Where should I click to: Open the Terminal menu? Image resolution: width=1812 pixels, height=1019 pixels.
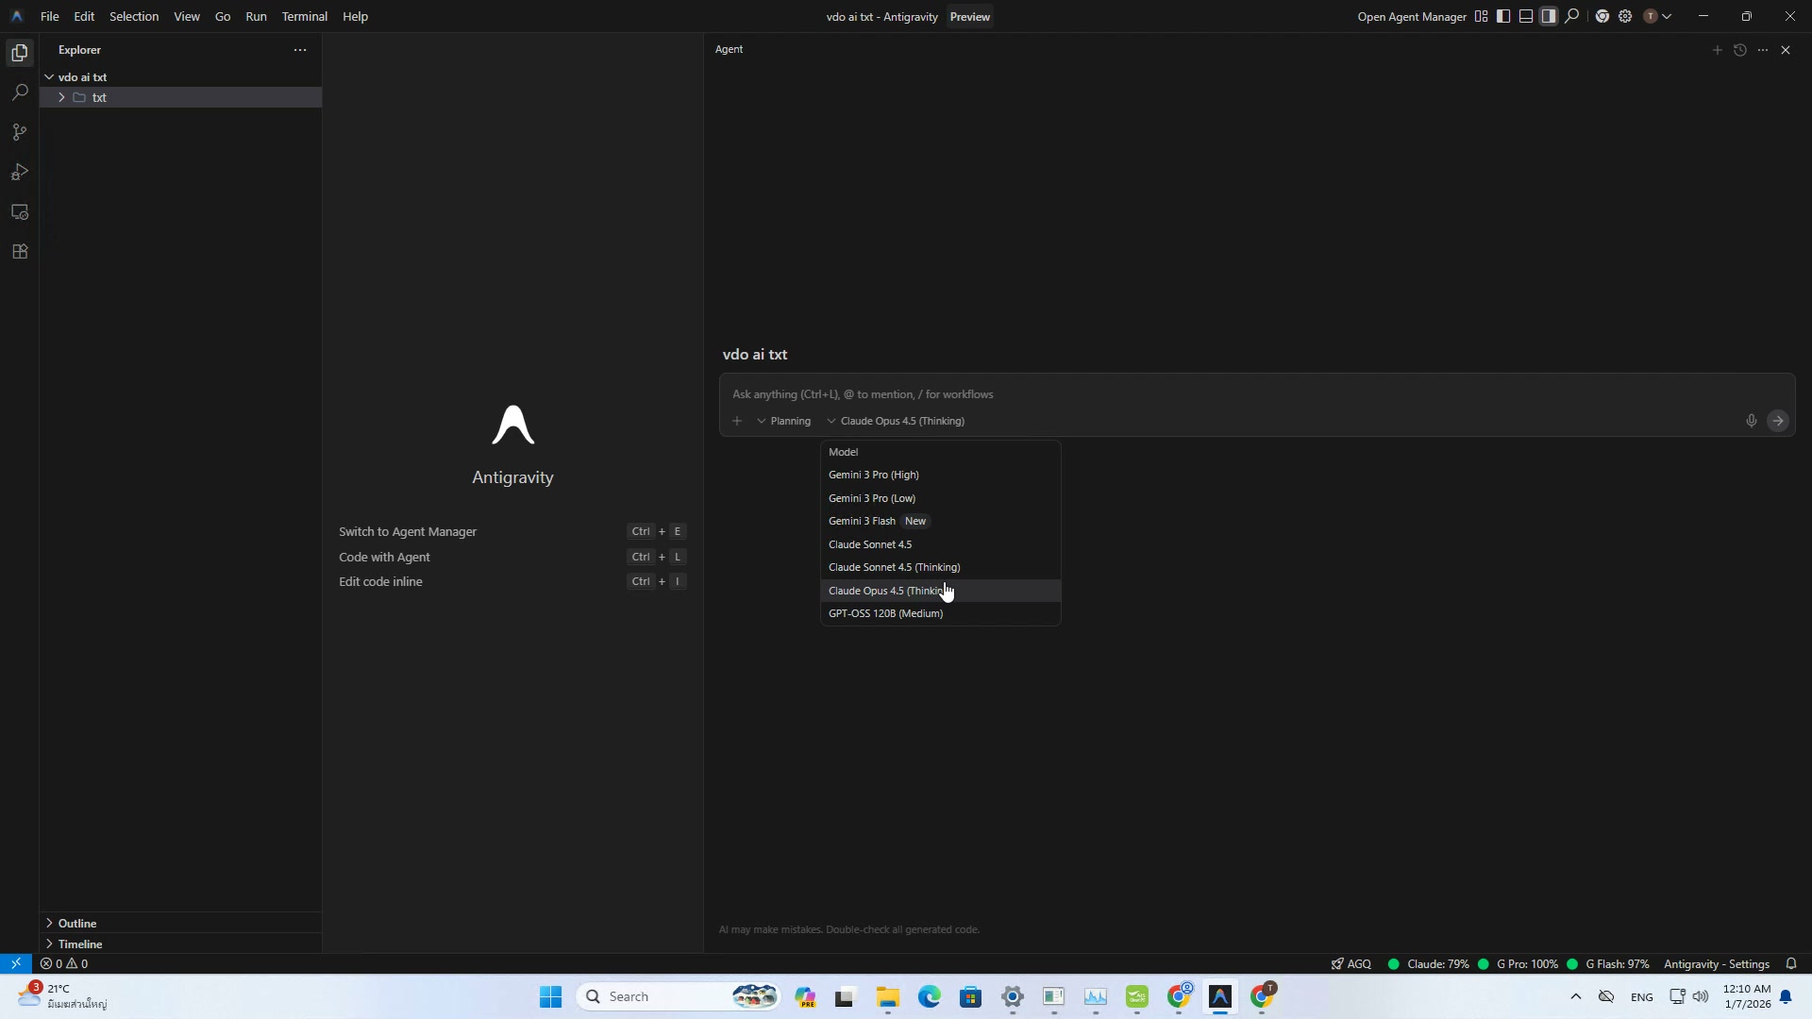304,16
